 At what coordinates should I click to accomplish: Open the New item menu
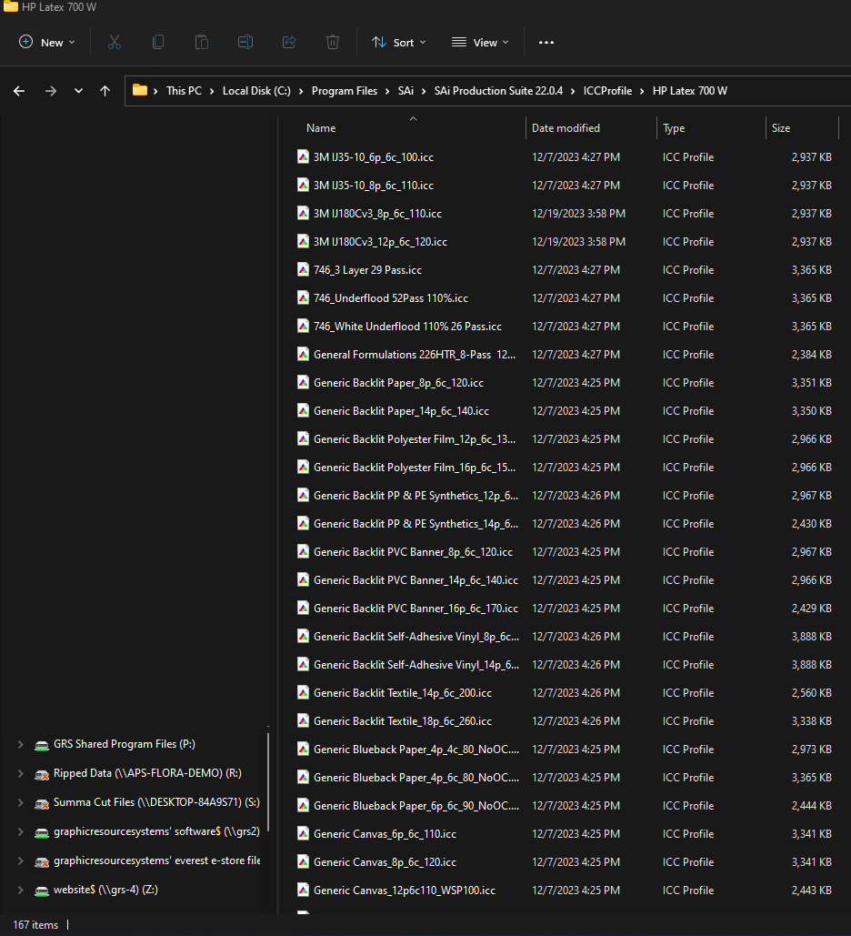click(x=46, y=43)
